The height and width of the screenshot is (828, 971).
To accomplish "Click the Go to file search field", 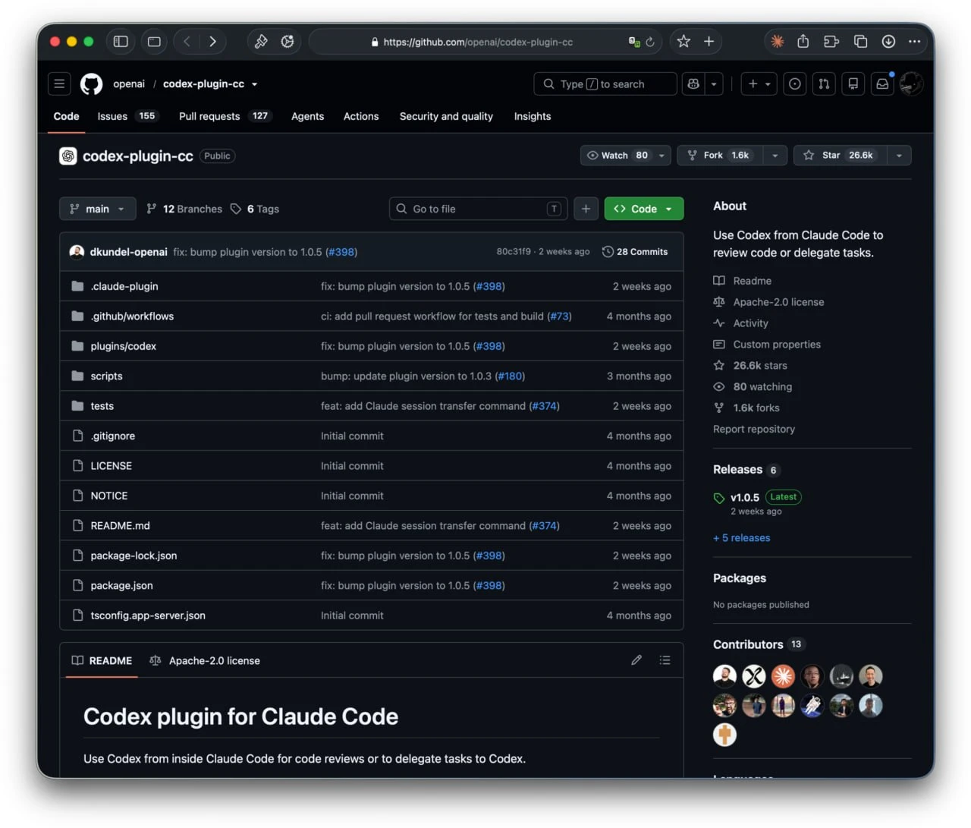I will [x=478, y=209].
